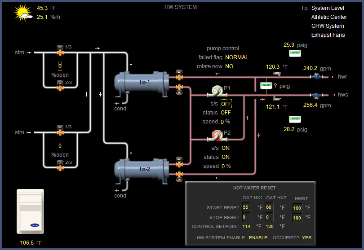Change the rotate now NO value

pyautogui.click(x=229, y=66)
